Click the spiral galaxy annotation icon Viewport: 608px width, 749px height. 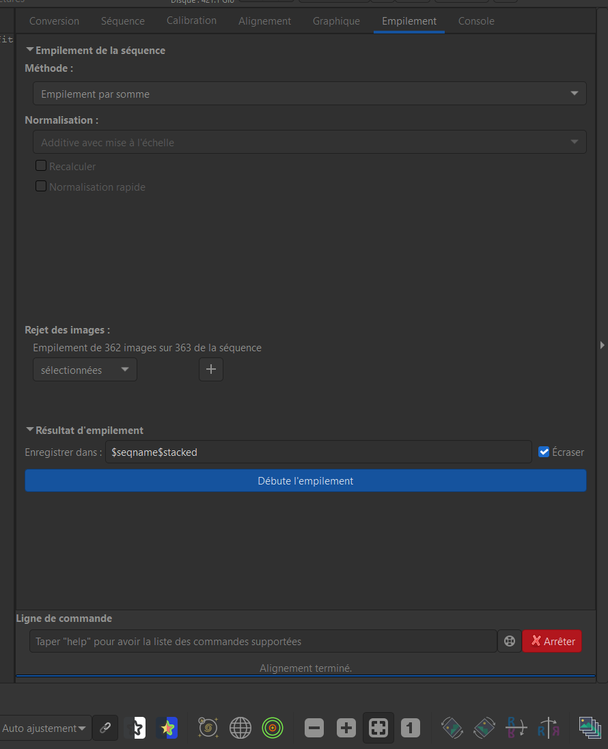click(208, 728)
